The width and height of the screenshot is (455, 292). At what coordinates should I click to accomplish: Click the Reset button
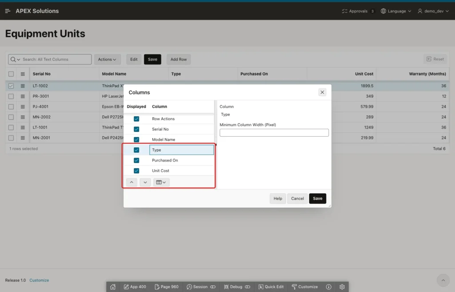pos(435,59)
